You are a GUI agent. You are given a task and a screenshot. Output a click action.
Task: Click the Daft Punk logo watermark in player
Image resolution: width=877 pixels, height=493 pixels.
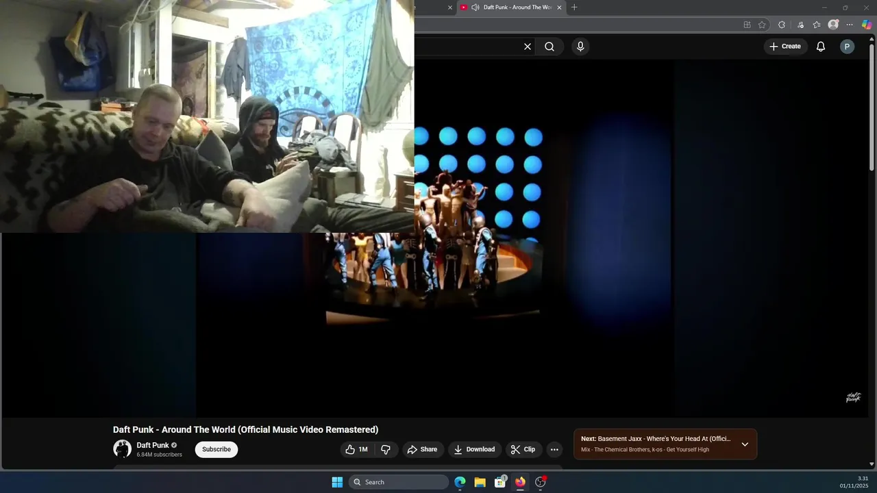point(853,398)
